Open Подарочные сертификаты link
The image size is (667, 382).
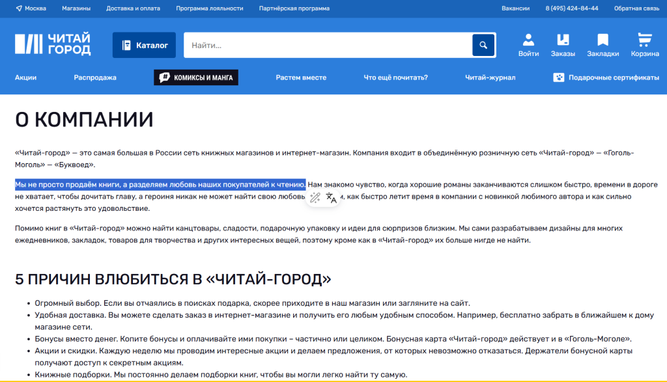pyautogui.click(x=606, y=77)
